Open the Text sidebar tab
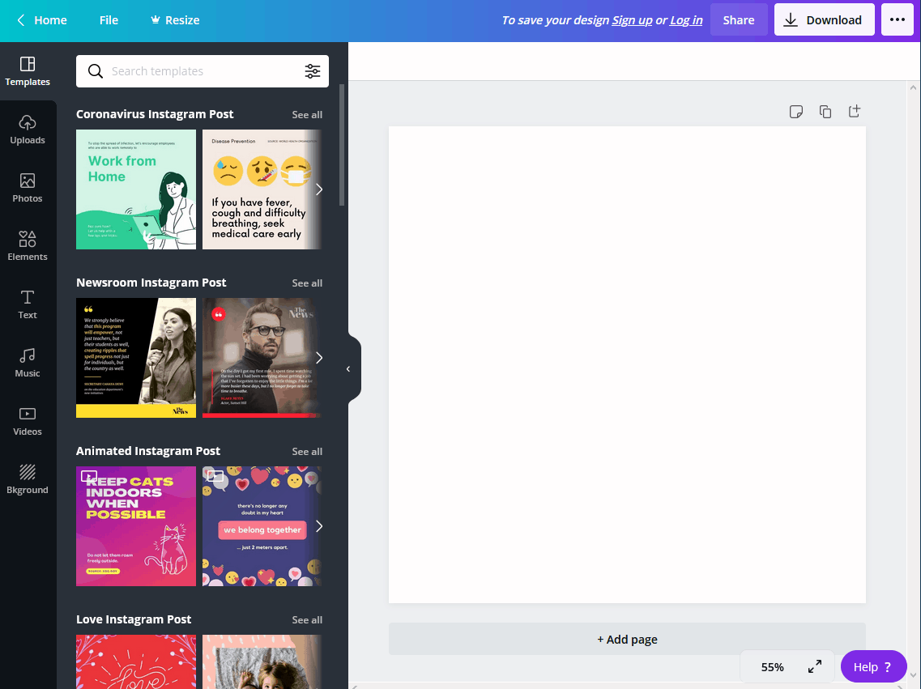Screen dimensions: 921x689 [28, 304]
